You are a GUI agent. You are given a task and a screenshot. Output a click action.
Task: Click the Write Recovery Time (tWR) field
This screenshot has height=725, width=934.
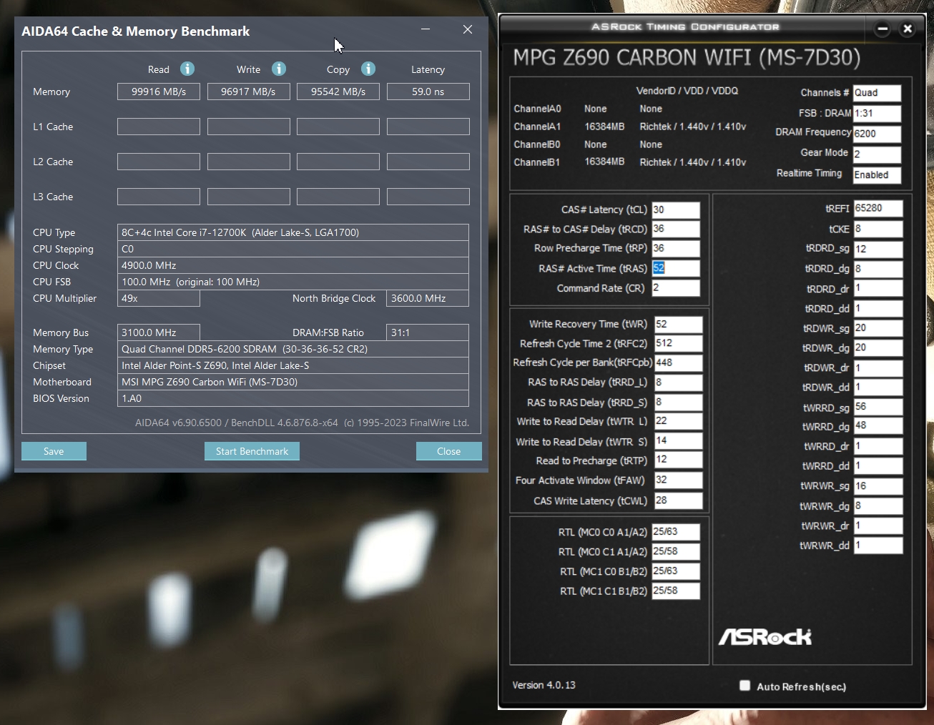click(678, 324)
